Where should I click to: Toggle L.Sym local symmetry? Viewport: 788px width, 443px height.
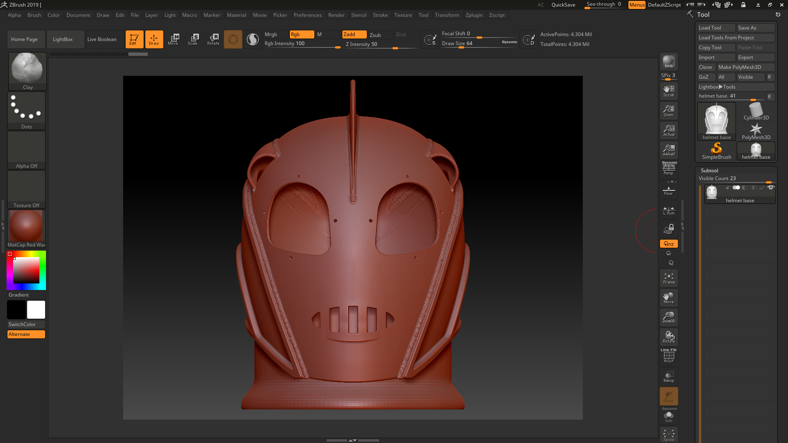pyautogui.click(x=669, y=210)
